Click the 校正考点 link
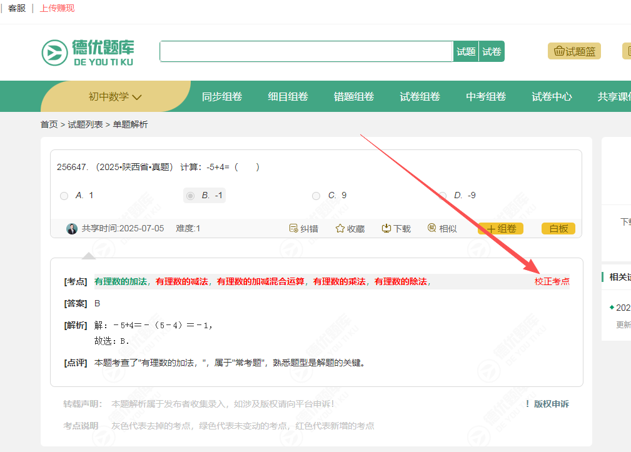This screenshot has height=452, width=631. 552,281
